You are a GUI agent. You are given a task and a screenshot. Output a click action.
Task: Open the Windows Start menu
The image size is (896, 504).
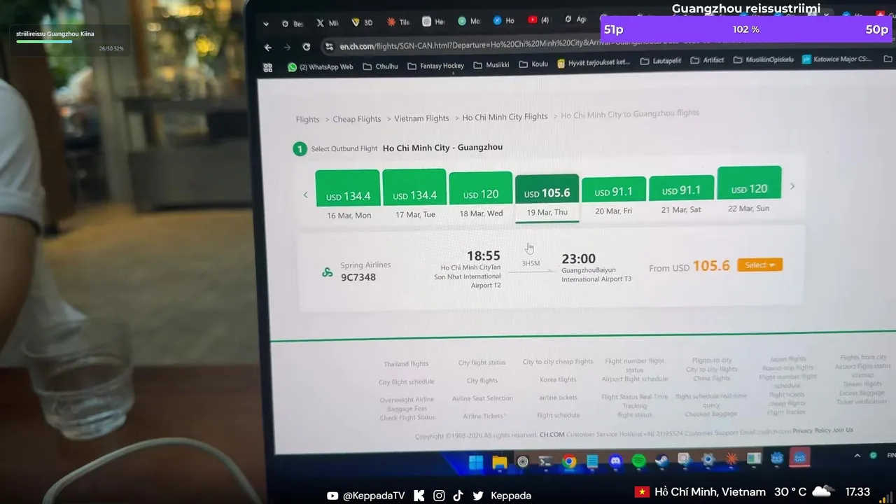(475, 462)
